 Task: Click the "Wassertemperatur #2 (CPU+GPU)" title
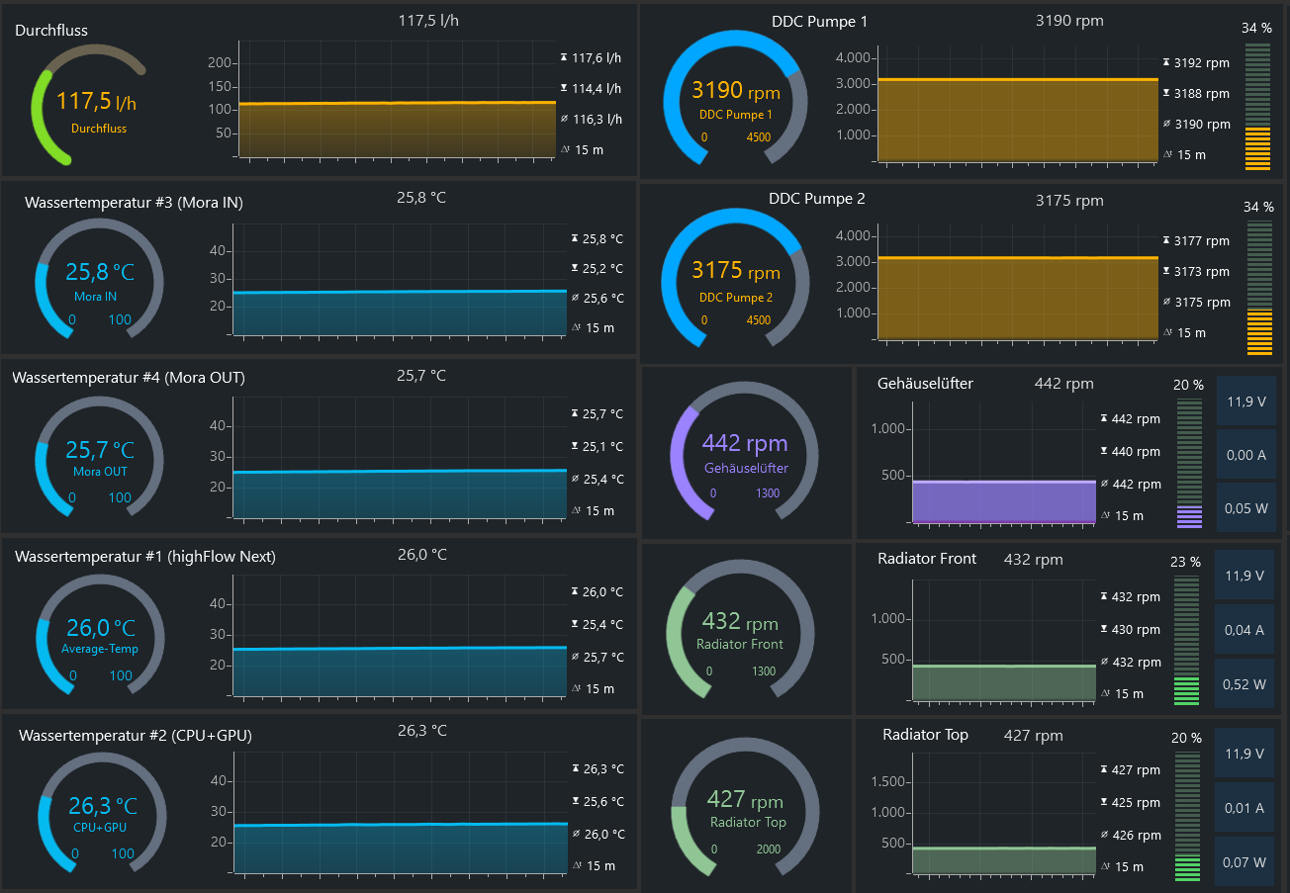tap(136, 735)
